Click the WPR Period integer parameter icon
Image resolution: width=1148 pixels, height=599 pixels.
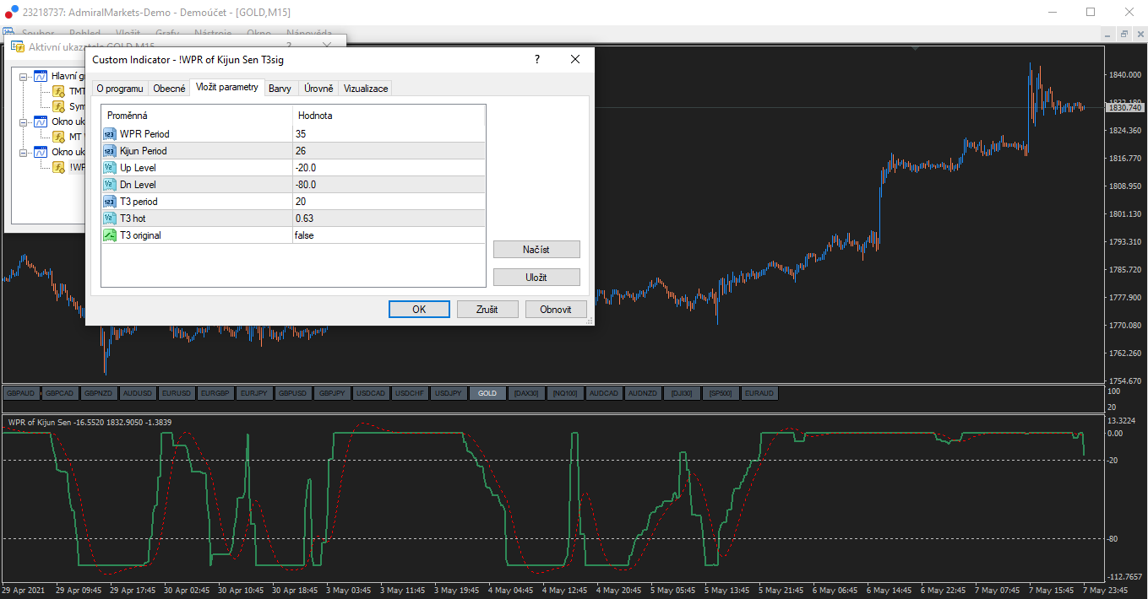coord(110,134)
